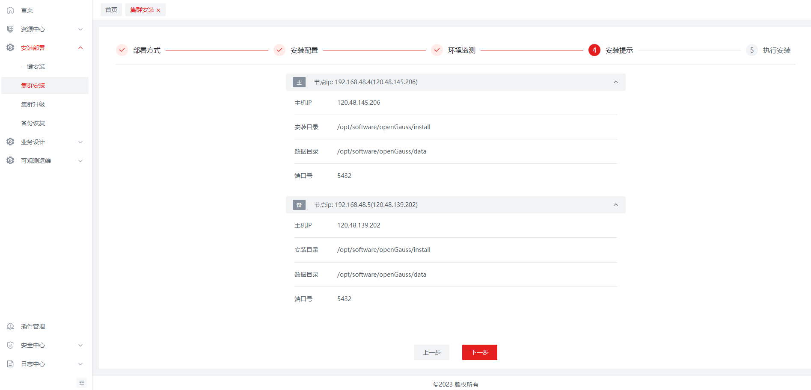Screen dimensions: 811x390
Task: Click the 日志中心 document icon
Action: pos(10,364)
